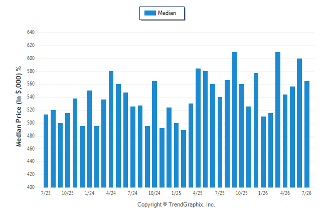Select the 10/24 x-axis date label
This screenshot has height=217, width=324.
coord(154,193)
